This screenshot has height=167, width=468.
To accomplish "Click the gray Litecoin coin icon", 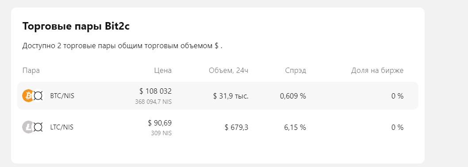I will [28, 127].
